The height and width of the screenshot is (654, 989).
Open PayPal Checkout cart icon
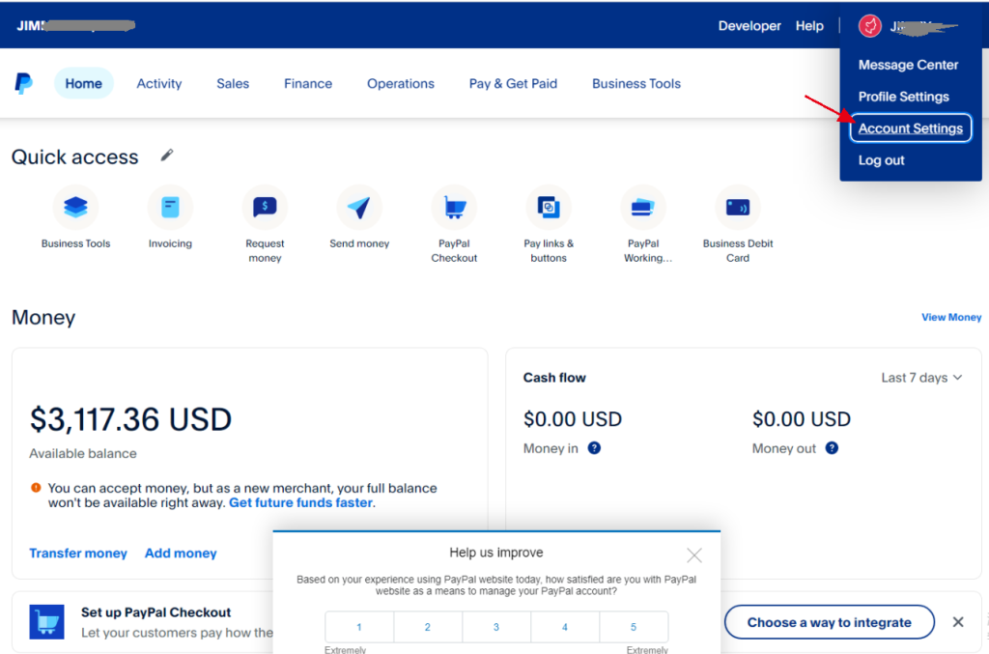point(454,207)
